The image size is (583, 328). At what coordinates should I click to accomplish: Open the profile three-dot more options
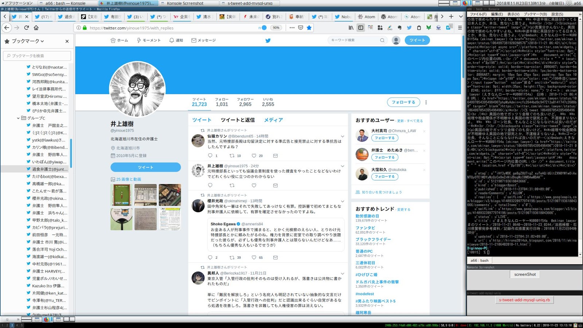(x=426, y=102)
